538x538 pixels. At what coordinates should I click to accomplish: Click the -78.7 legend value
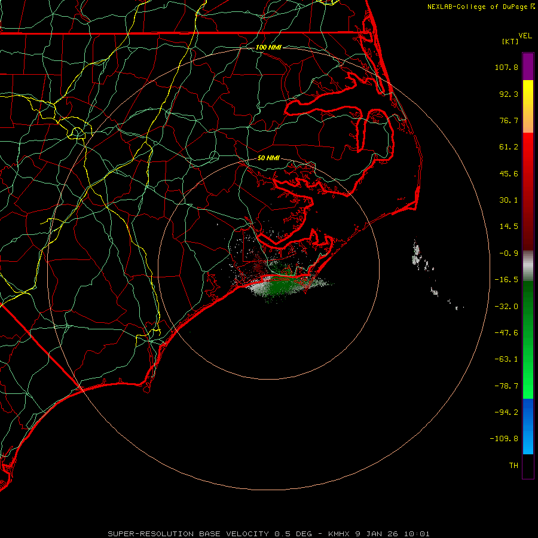click(x=506, y=386)
